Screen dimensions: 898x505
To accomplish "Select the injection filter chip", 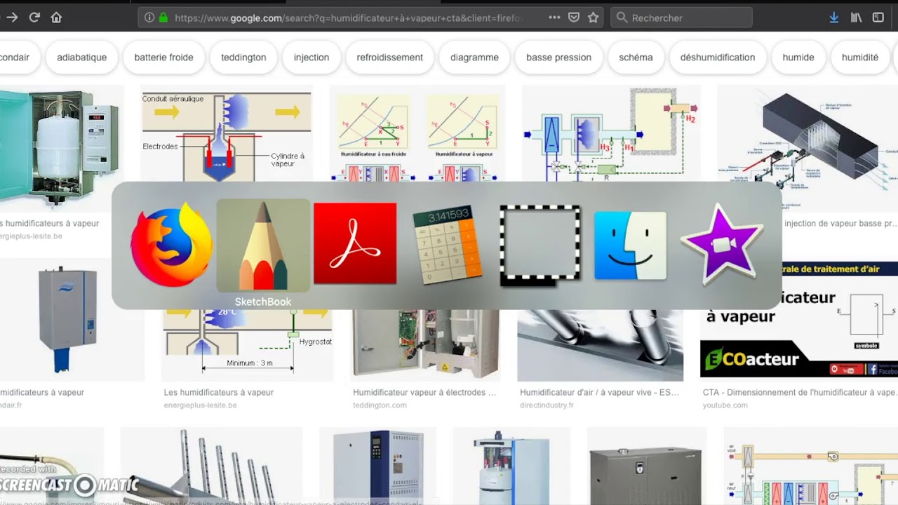I will tap(311, 58).
